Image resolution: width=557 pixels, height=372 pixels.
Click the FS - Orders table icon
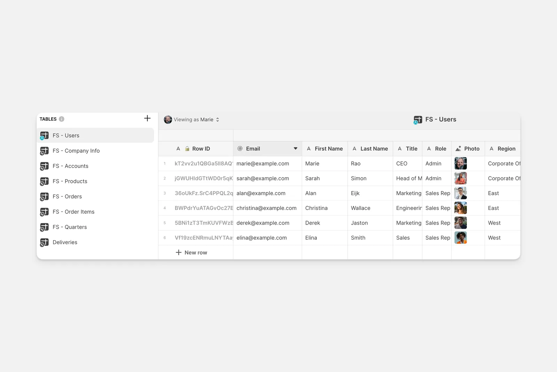(44, 197)
